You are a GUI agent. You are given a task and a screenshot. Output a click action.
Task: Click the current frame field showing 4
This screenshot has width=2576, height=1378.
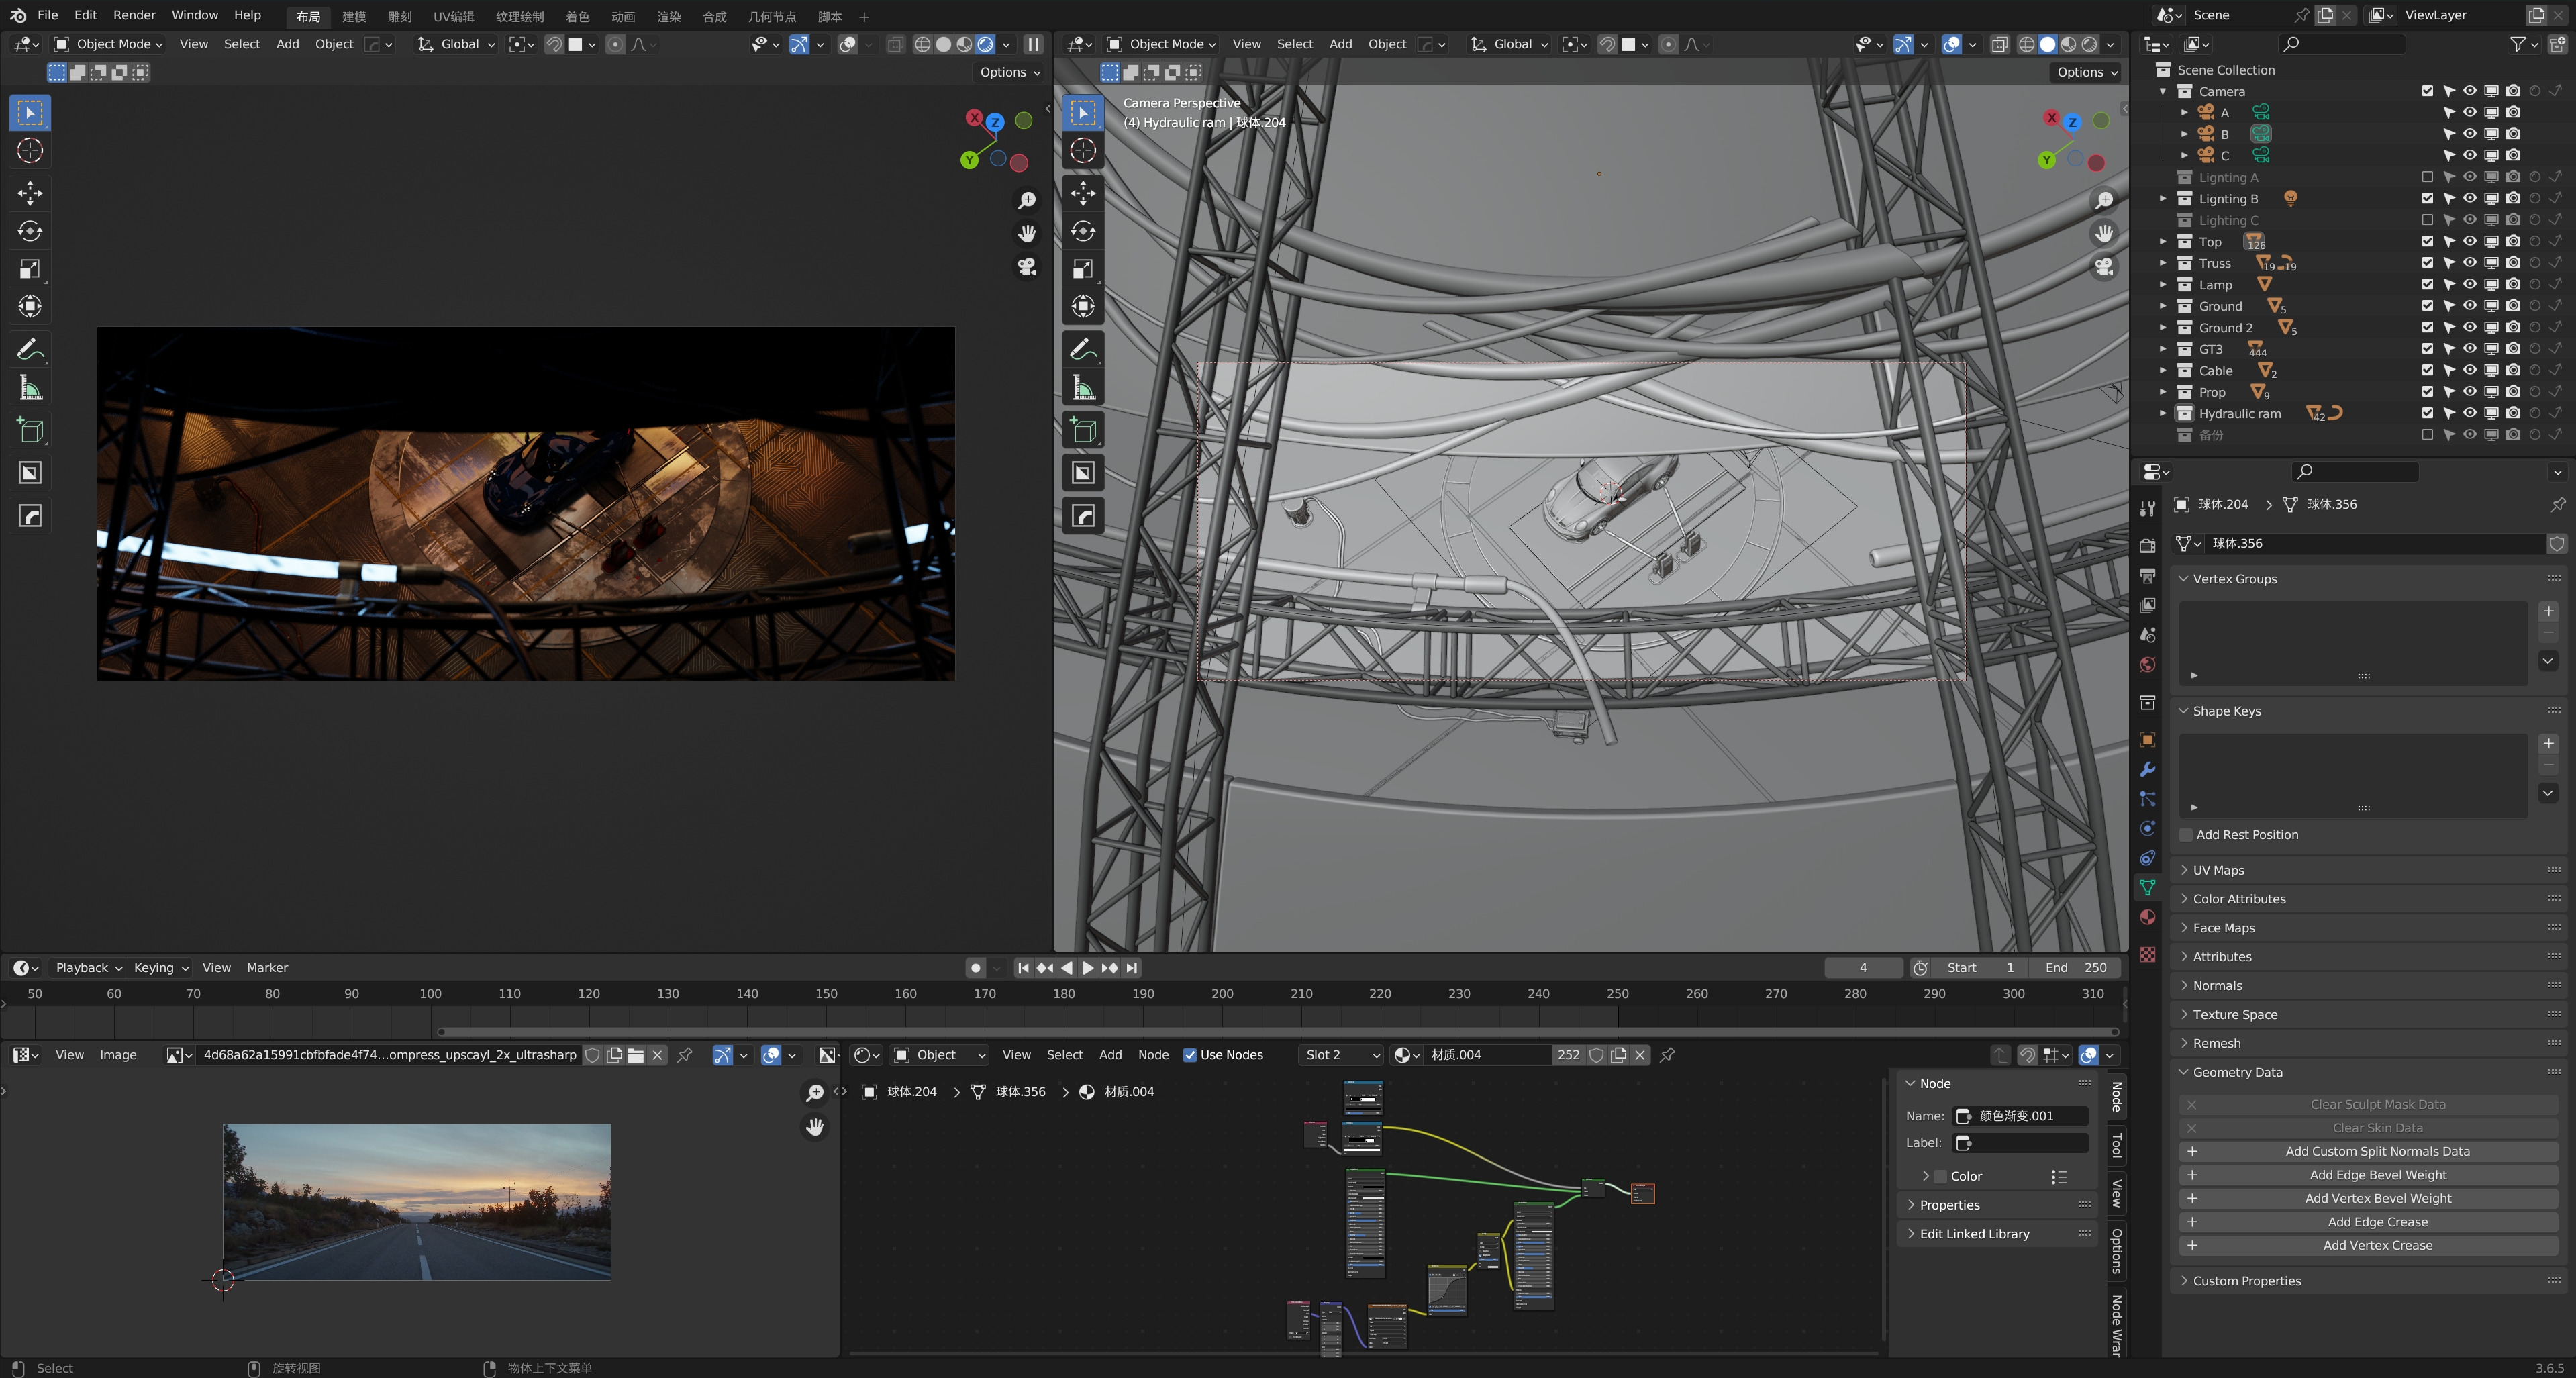[1862, 968]
